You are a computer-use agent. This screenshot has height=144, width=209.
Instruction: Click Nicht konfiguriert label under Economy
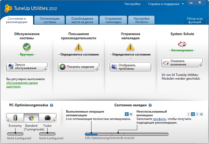[x=19, y=138]
